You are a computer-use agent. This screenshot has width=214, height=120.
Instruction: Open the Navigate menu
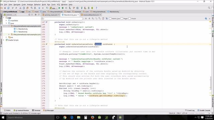point(17,4)
